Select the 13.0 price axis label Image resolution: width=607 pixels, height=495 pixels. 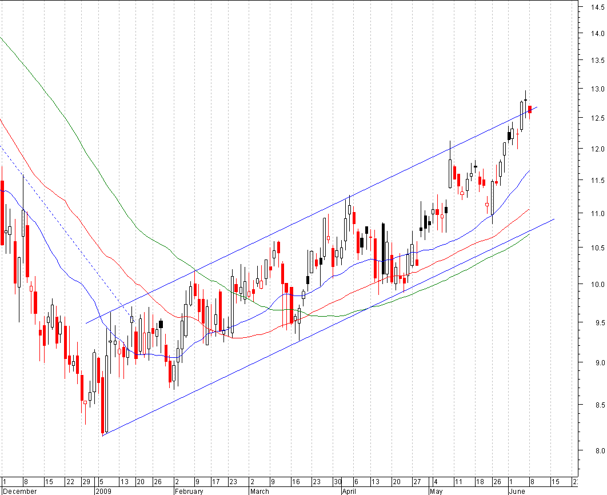pyautogui.click(x=597, y=89)
